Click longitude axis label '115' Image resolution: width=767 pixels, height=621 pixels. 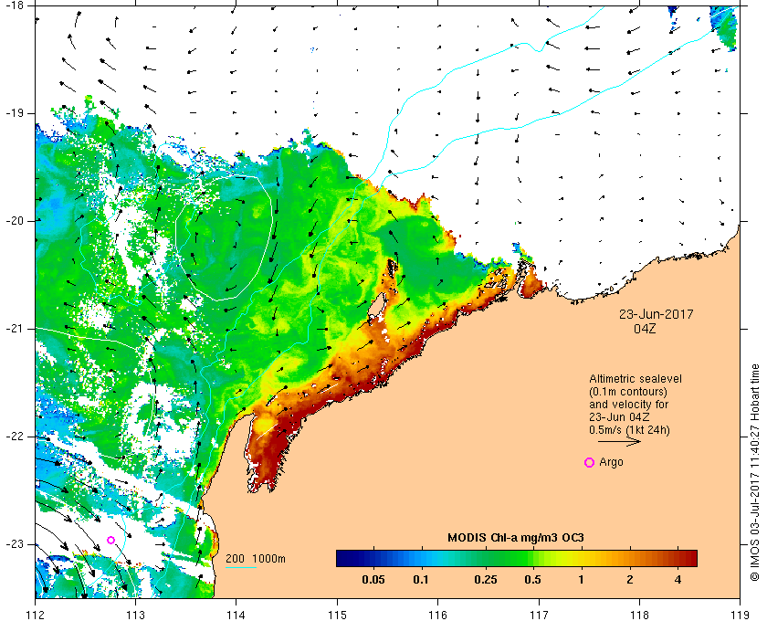point(337,614)
